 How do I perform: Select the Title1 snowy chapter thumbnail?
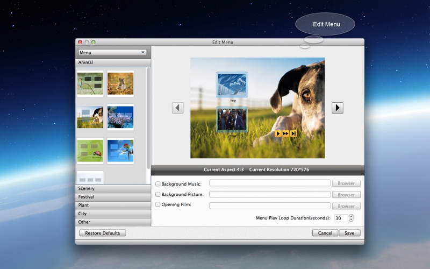tap(232, 85)
